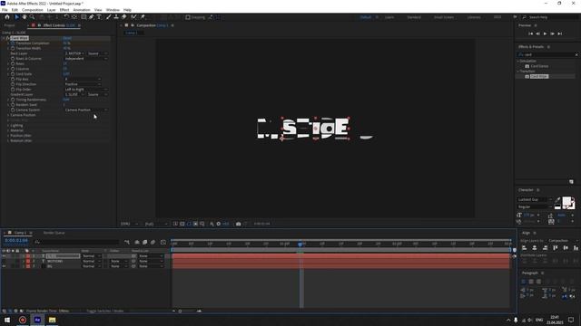Click the timeline layer search field

coord(77,242)
